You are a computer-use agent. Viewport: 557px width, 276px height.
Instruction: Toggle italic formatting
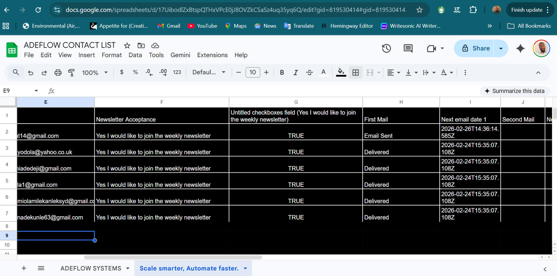tap(295, 72)
